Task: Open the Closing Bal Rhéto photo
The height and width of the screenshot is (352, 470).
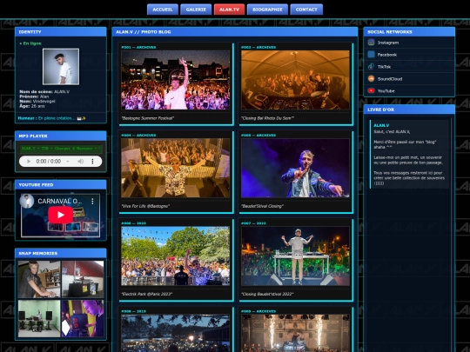Action: [295, 80]
